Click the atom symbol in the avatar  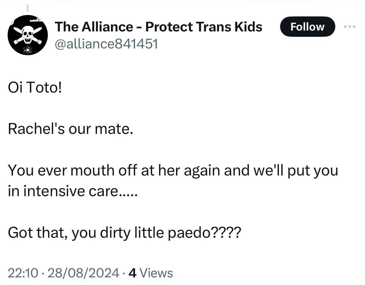pos(28,50)
